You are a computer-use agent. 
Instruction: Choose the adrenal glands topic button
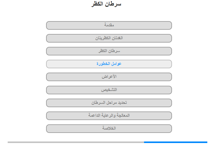pyautogui.click(x=109, y=38)
